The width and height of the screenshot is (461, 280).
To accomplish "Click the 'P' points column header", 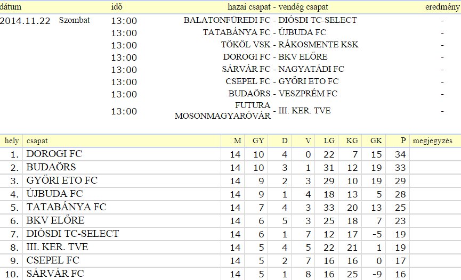I will 403,141.
